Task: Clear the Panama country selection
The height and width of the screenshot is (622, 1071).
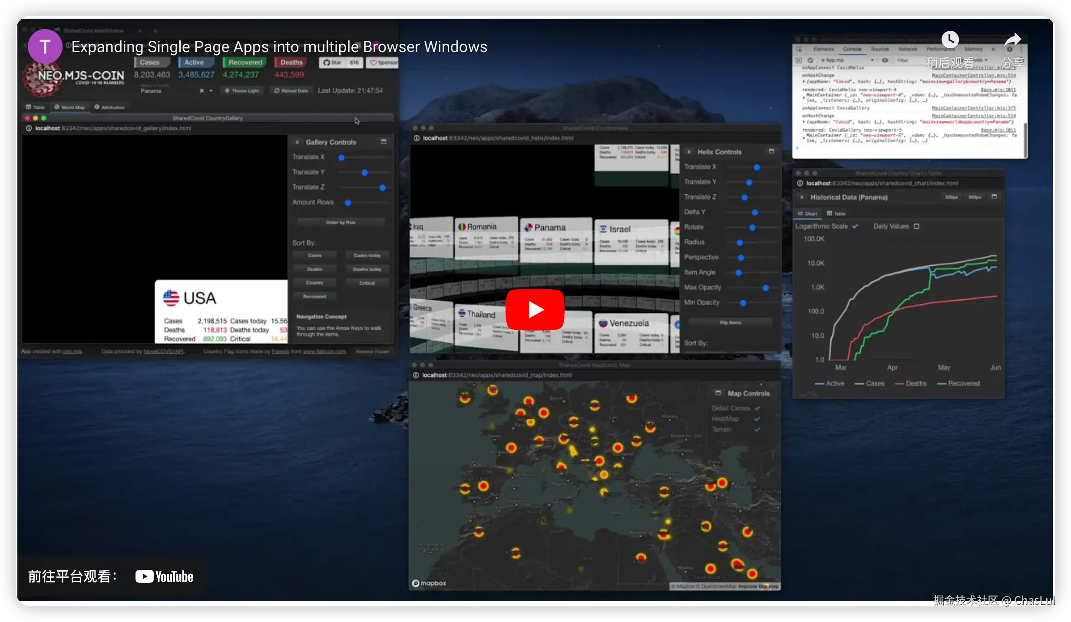Action: (x=202, y=91)
